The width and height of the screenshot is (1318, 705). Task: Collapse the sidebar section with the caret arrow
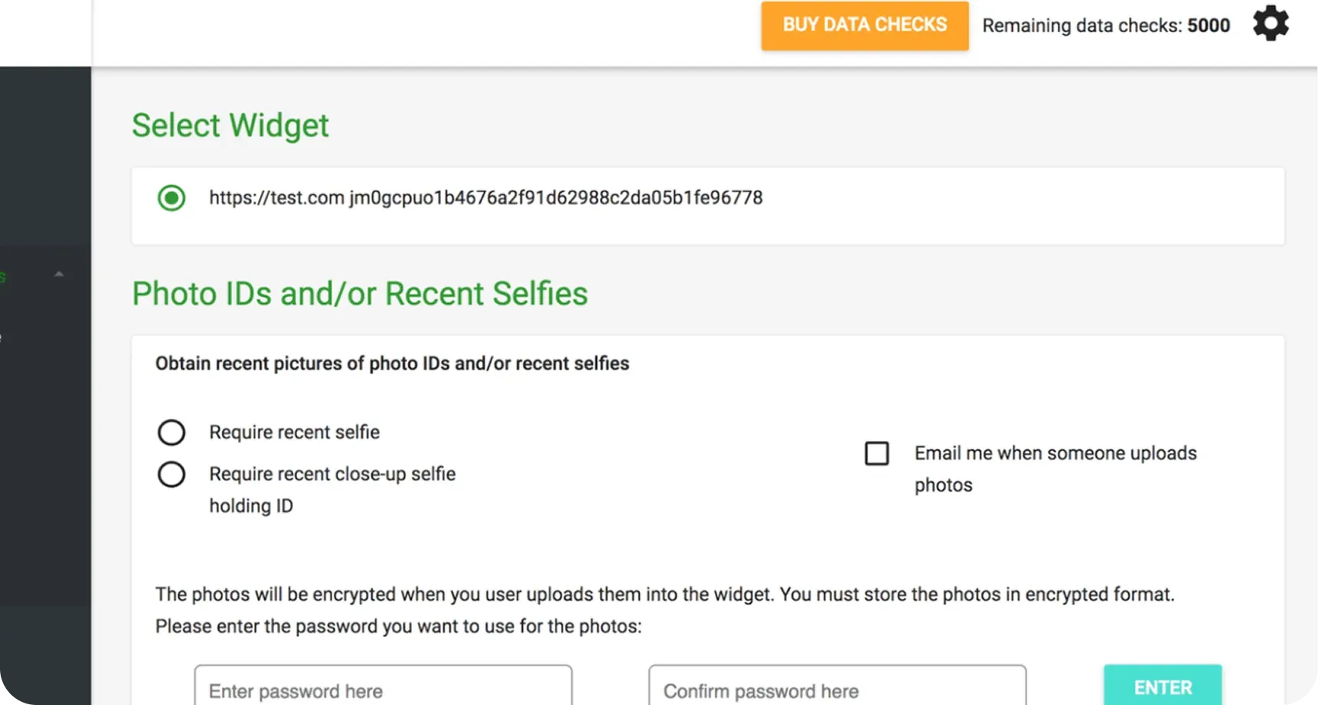pos(59,274)
